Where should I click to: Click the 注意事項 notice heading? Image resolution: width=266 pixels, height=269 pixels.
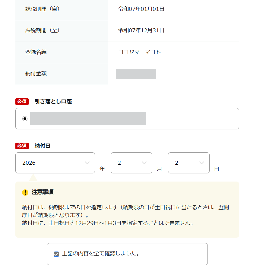[x=43, y=192]
